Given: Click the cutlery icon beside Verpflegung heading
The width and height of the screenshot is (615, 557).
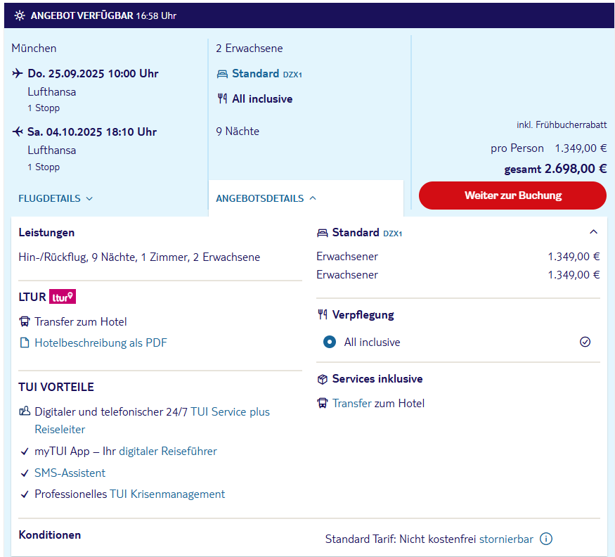Looking at the screenshot, I should (323, 314).
